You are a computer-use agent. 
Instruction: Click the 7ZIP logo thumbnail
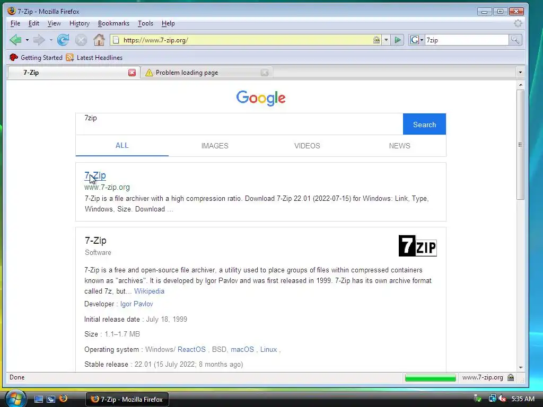418,246
